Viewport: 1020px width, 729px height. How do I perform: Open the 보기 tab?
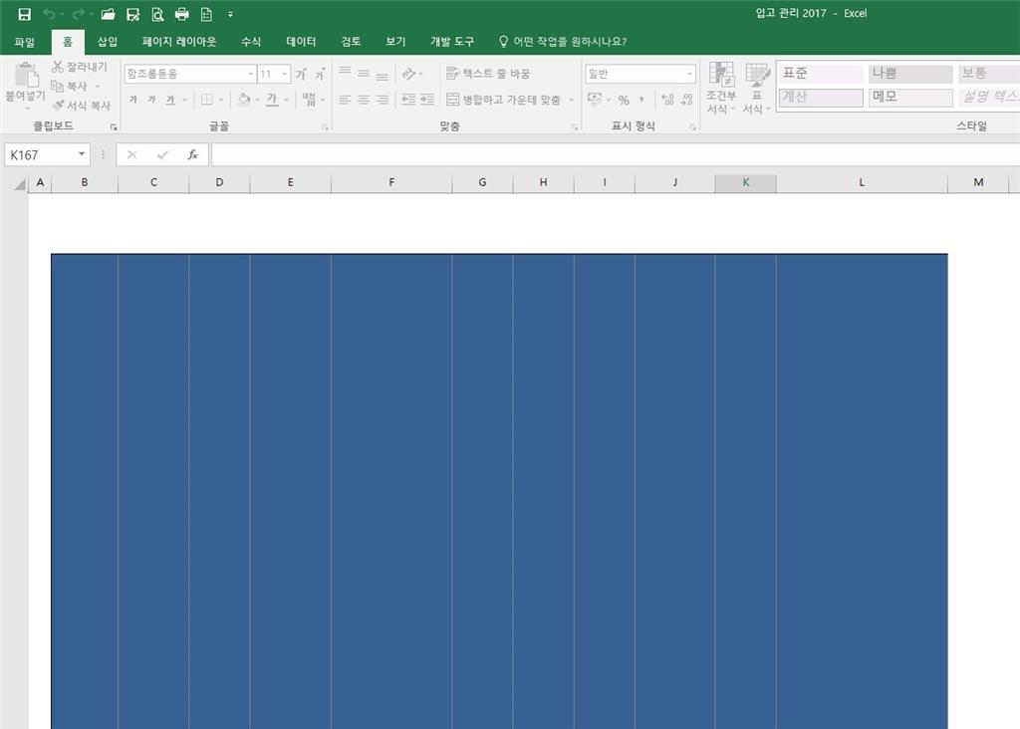(395, 42)
